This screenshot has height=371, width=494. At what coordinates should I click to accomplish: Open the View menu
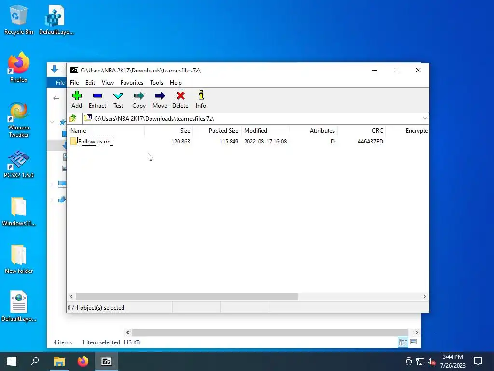click(108, 83)
